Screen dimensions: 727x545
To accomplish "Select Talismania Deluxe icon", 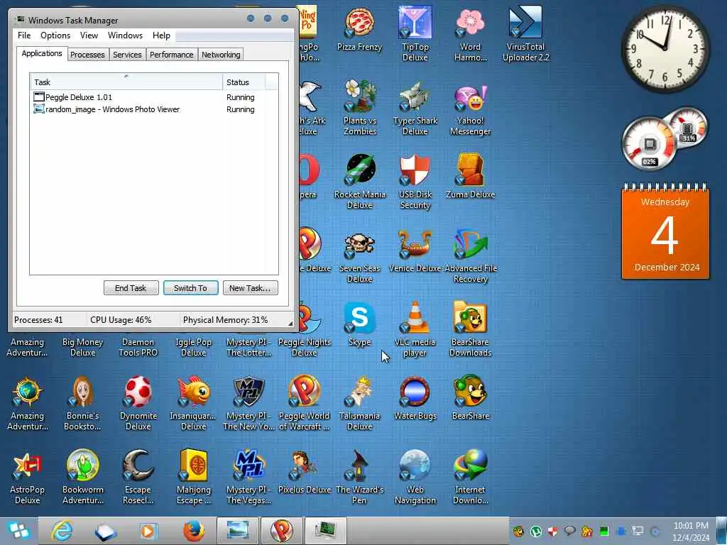I will [360, 402].
